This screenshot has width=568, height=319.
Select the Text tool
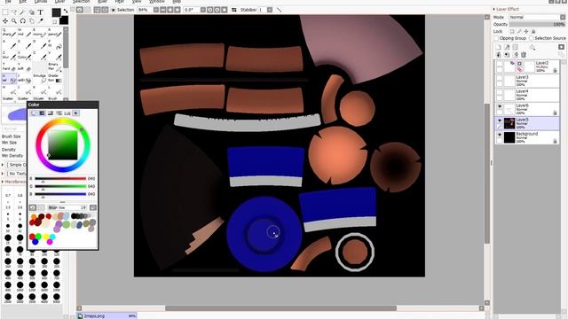[40, 12]
